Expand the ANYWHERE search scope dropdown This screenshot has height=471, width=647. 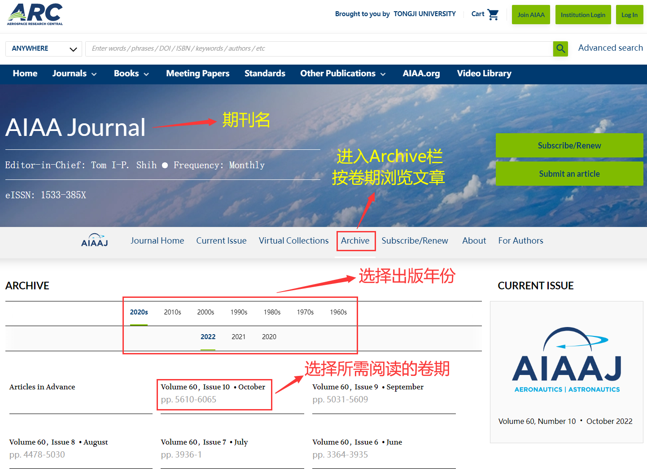(44, 48)
